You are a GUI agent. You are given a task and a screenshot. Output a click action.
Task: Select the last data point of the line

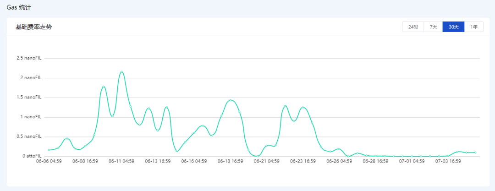point(475,153)
